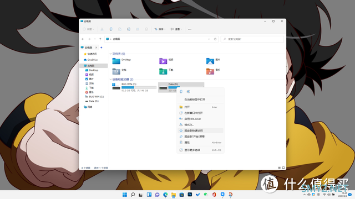This screenshot has height=199, width=355.
Task: Choose 格式化 Format in context menu
Action: click(200, 125)
